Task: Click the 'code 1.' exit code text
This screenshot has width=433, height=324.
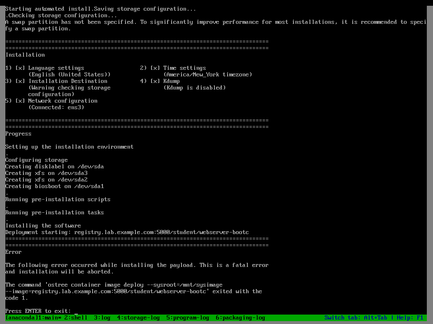Action: point(16,298)
